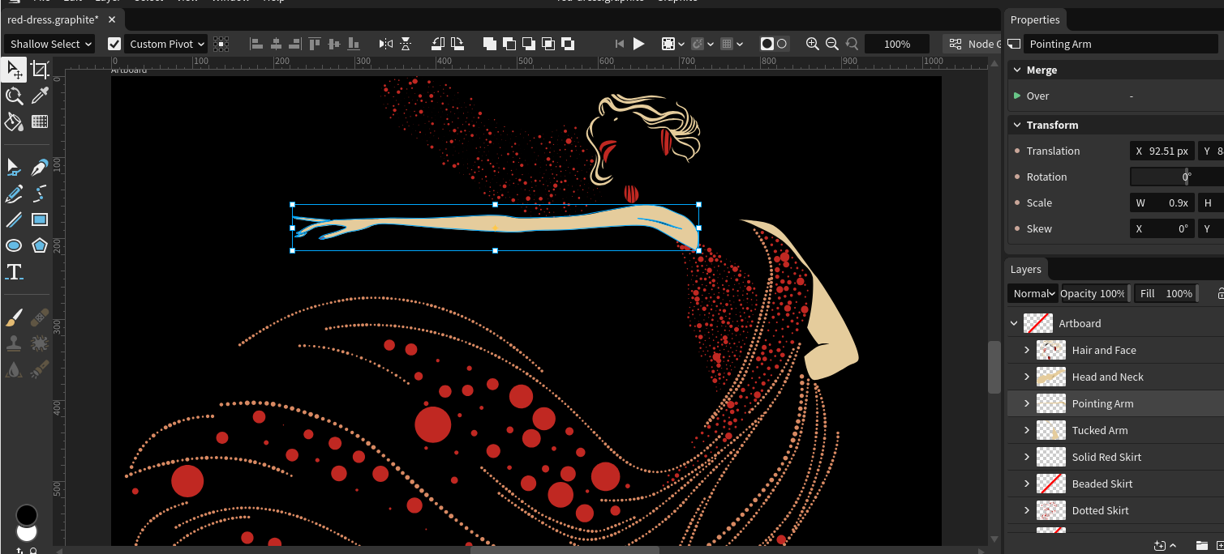Click the black primary color swatch
Image resolution: width=1224 pixels, height=554 pixels.
pyautogui.click(x=27, y=514)
